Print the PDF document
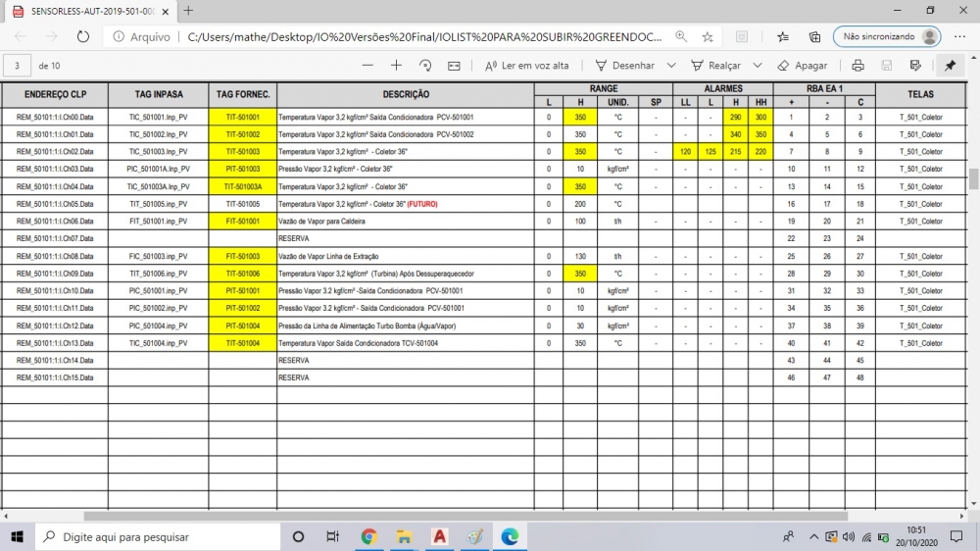Screen dimensions: 980x551 pos(857,65)
